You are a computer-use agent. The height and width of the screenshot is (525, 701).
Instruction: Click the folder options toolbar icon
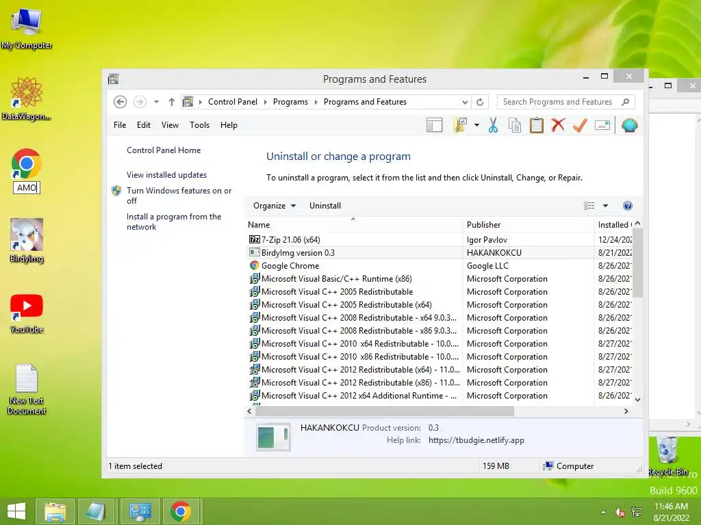click(x=460, y=126)
